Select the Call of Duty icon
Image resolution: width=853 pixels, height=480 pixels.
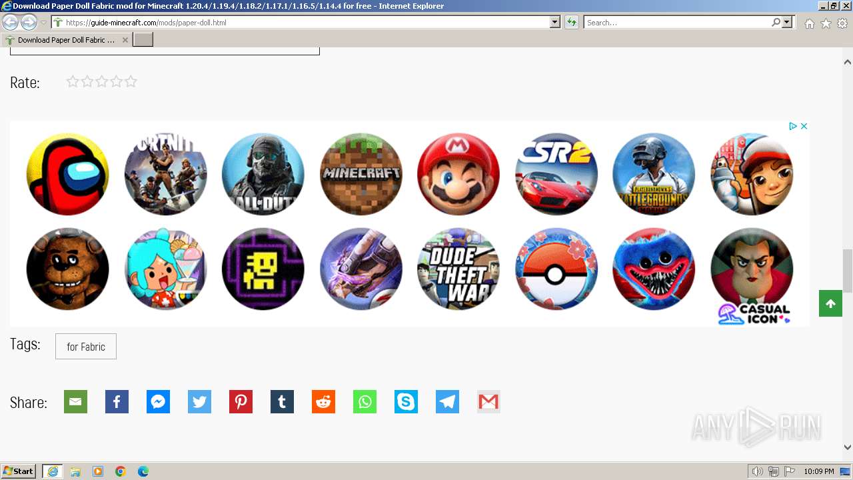[263, 174]
